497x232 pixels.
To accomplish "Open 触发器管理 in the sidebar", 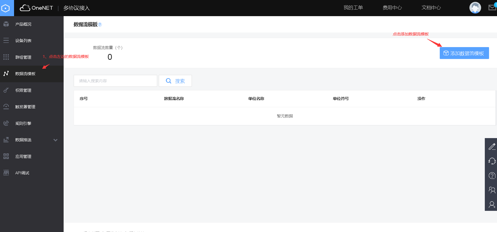I will coord(25,107).
